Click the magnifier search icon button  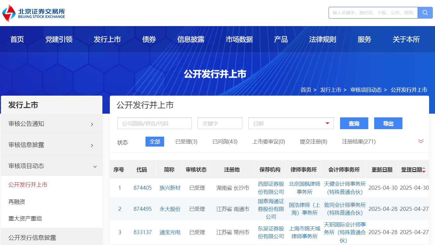pyautogui.click(x=425, y=13)
